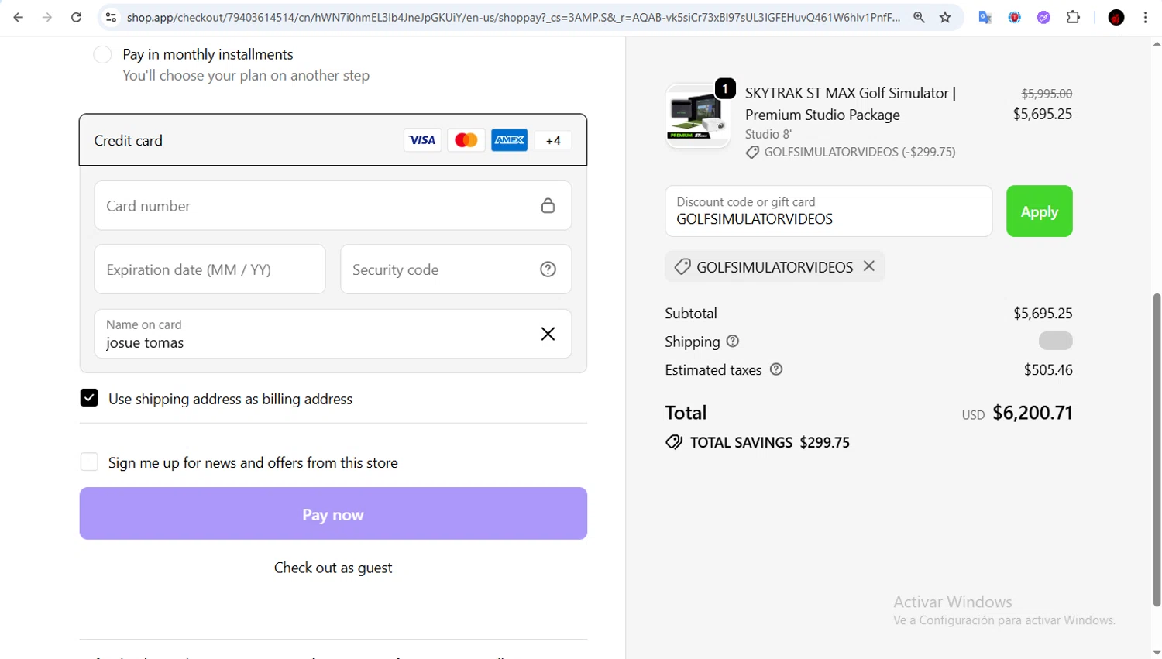Click the strikethrough price $5,995.00
Viewport: 1162px width, 659px height.
coord(1047,94)
